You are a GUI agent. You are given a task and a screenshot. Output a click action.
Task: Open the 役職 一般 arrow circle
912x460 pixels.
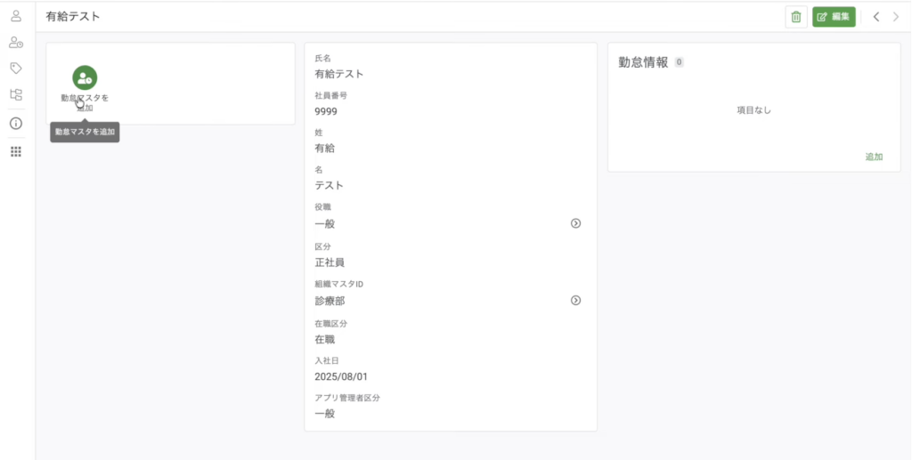pyautogui.click(x=575, y=223)
